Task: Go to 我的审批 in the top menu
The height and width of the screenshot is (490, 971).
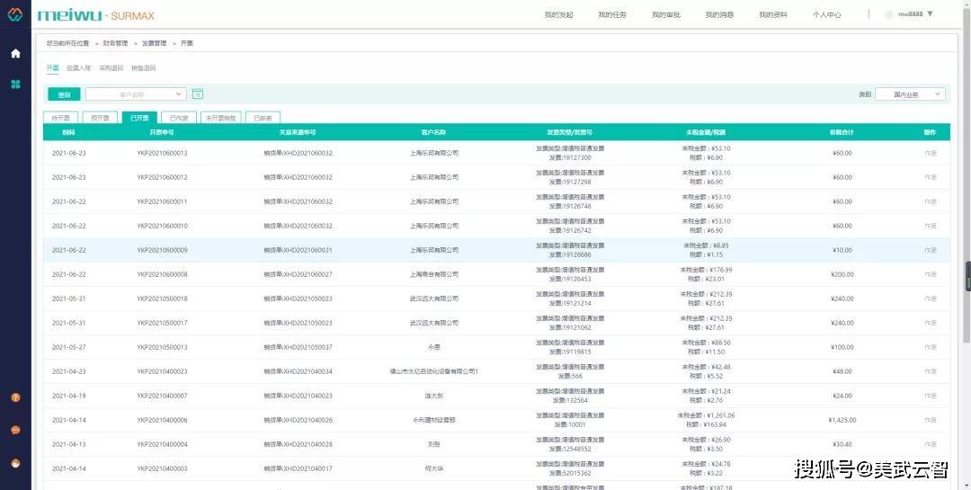Action: coord(665,14)
